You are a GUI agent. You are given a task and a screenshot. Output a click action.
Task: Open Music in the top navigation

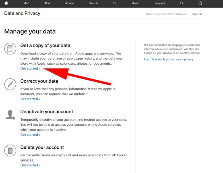click(x=135, y=3)
